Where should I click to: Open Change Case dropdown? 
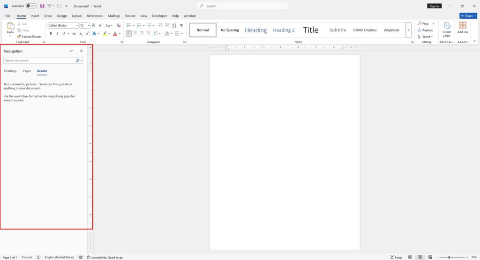pos(109,25)
